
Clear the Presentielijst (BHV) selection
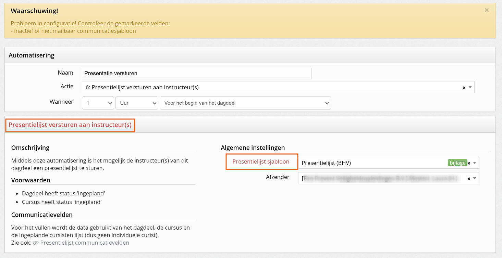tap(469, 163)
